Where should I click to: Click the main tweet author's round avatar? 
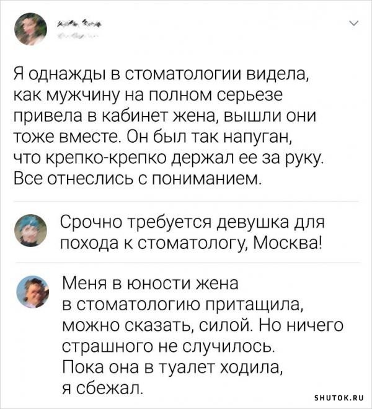(x=30, y=29)
